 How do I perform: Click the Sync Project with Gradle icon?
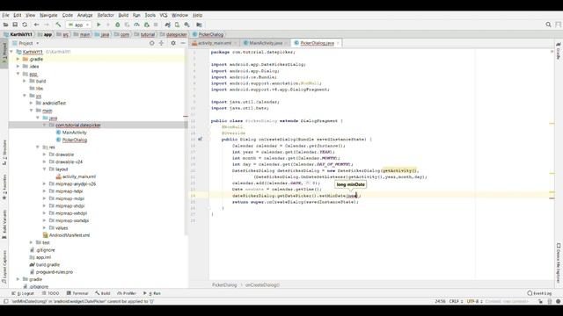coord(168,25)
